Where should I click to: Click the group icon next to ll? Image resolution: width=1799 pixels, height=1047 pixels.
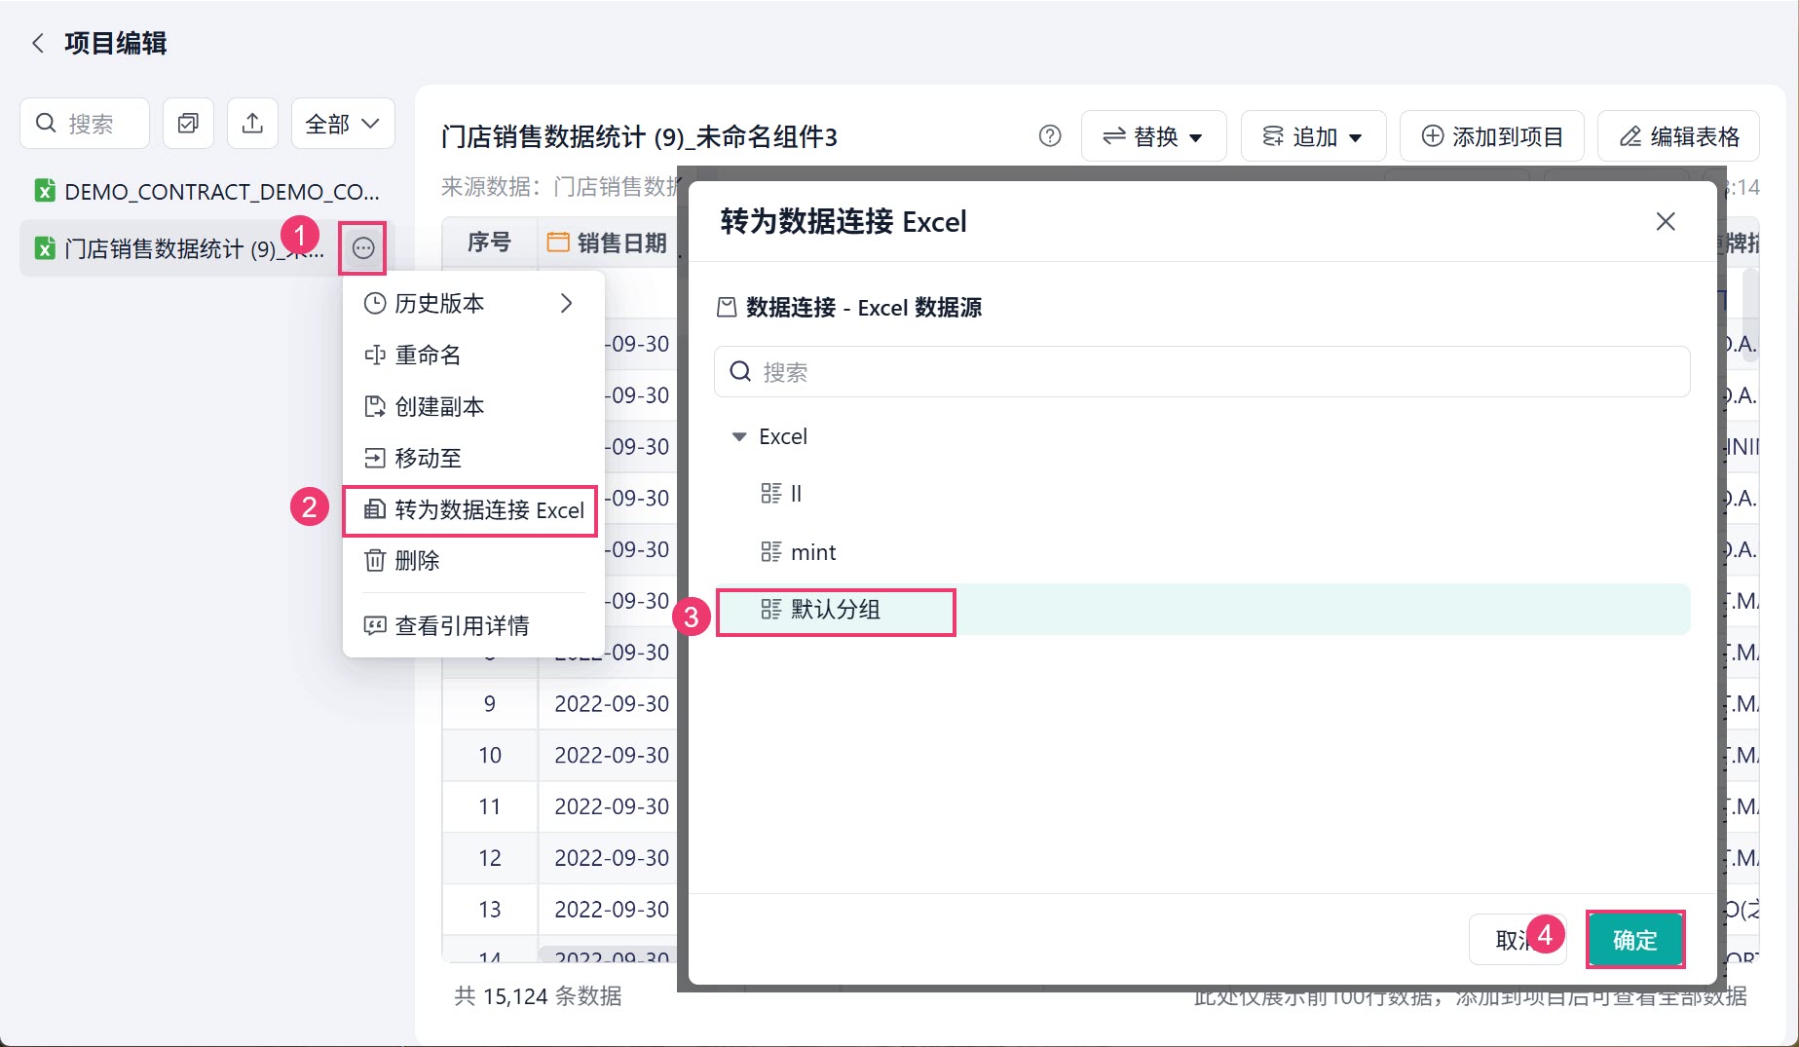pyautogui.click(x=770, y=494)
